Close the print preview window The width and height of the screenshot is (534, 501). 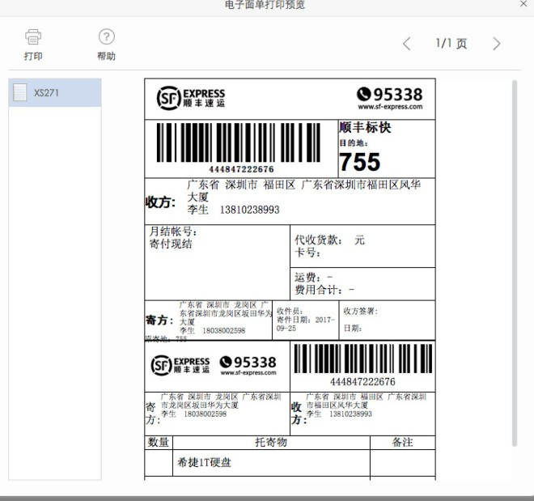(x=523, y=4)
